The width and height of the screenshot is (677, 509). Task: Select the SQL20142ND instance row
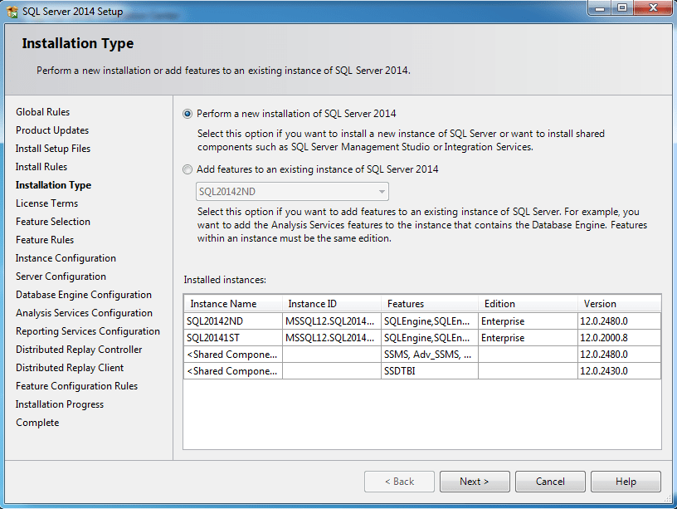point(232,321)
